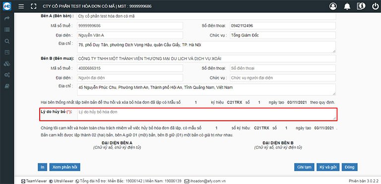381x184 pixels.
Task: Click ĐẠI DIỆN BÊN B heading
Action: click(x=278, y=143)
